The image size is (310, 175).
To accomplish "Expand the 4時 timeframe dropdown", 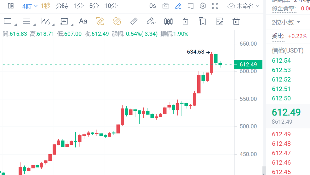I will point(30,6).
